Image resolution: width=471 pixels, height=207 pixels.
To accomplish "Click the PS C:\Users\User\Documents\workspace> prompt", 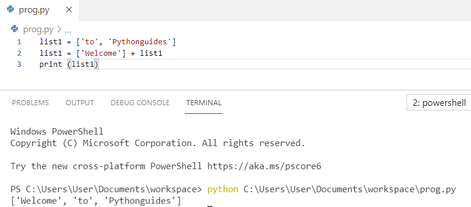I will tap(107, 190).
